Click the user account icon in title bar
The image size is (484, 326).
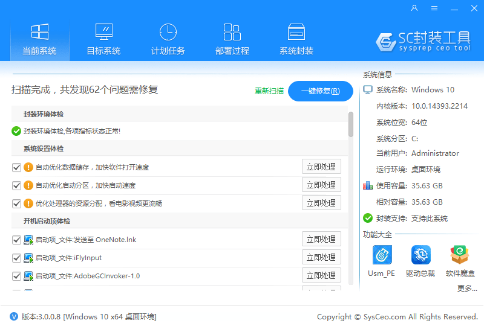tap(414, 8)
